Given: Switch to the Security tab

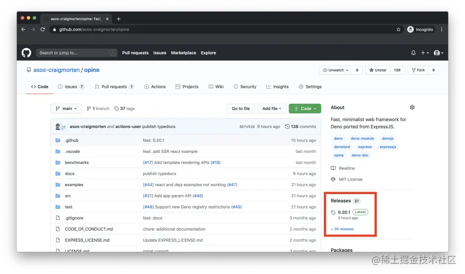Looking at the screenshot, I should [245, 87].
